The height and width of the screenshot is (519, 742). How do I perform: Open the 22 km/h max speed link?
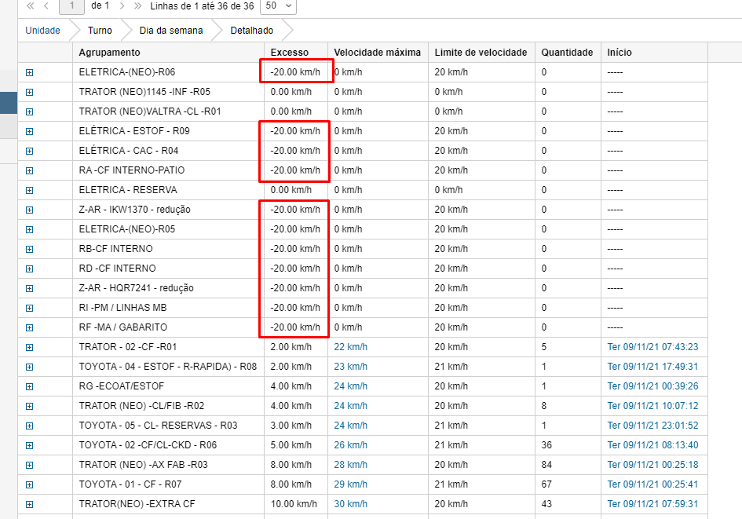pos(350,347)
